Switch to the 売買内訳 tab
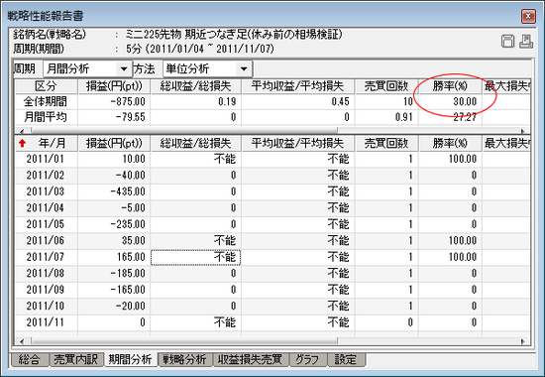 [76, 359]
